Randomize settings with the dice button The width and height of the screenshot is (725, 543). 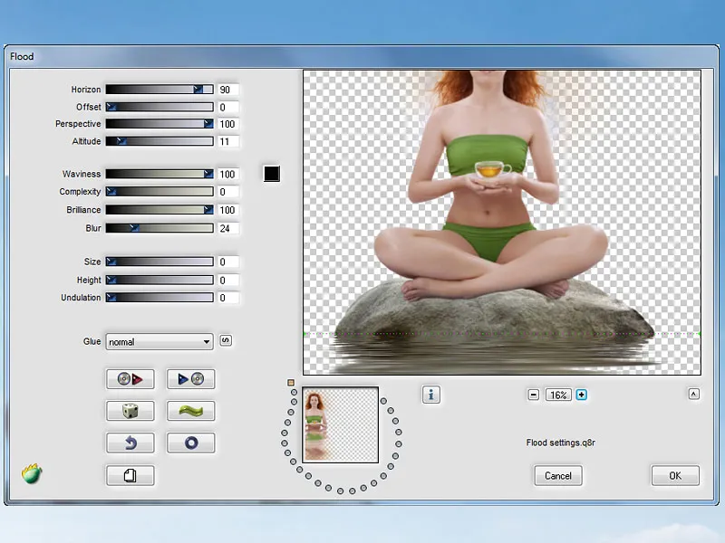(x=130, y=411)
